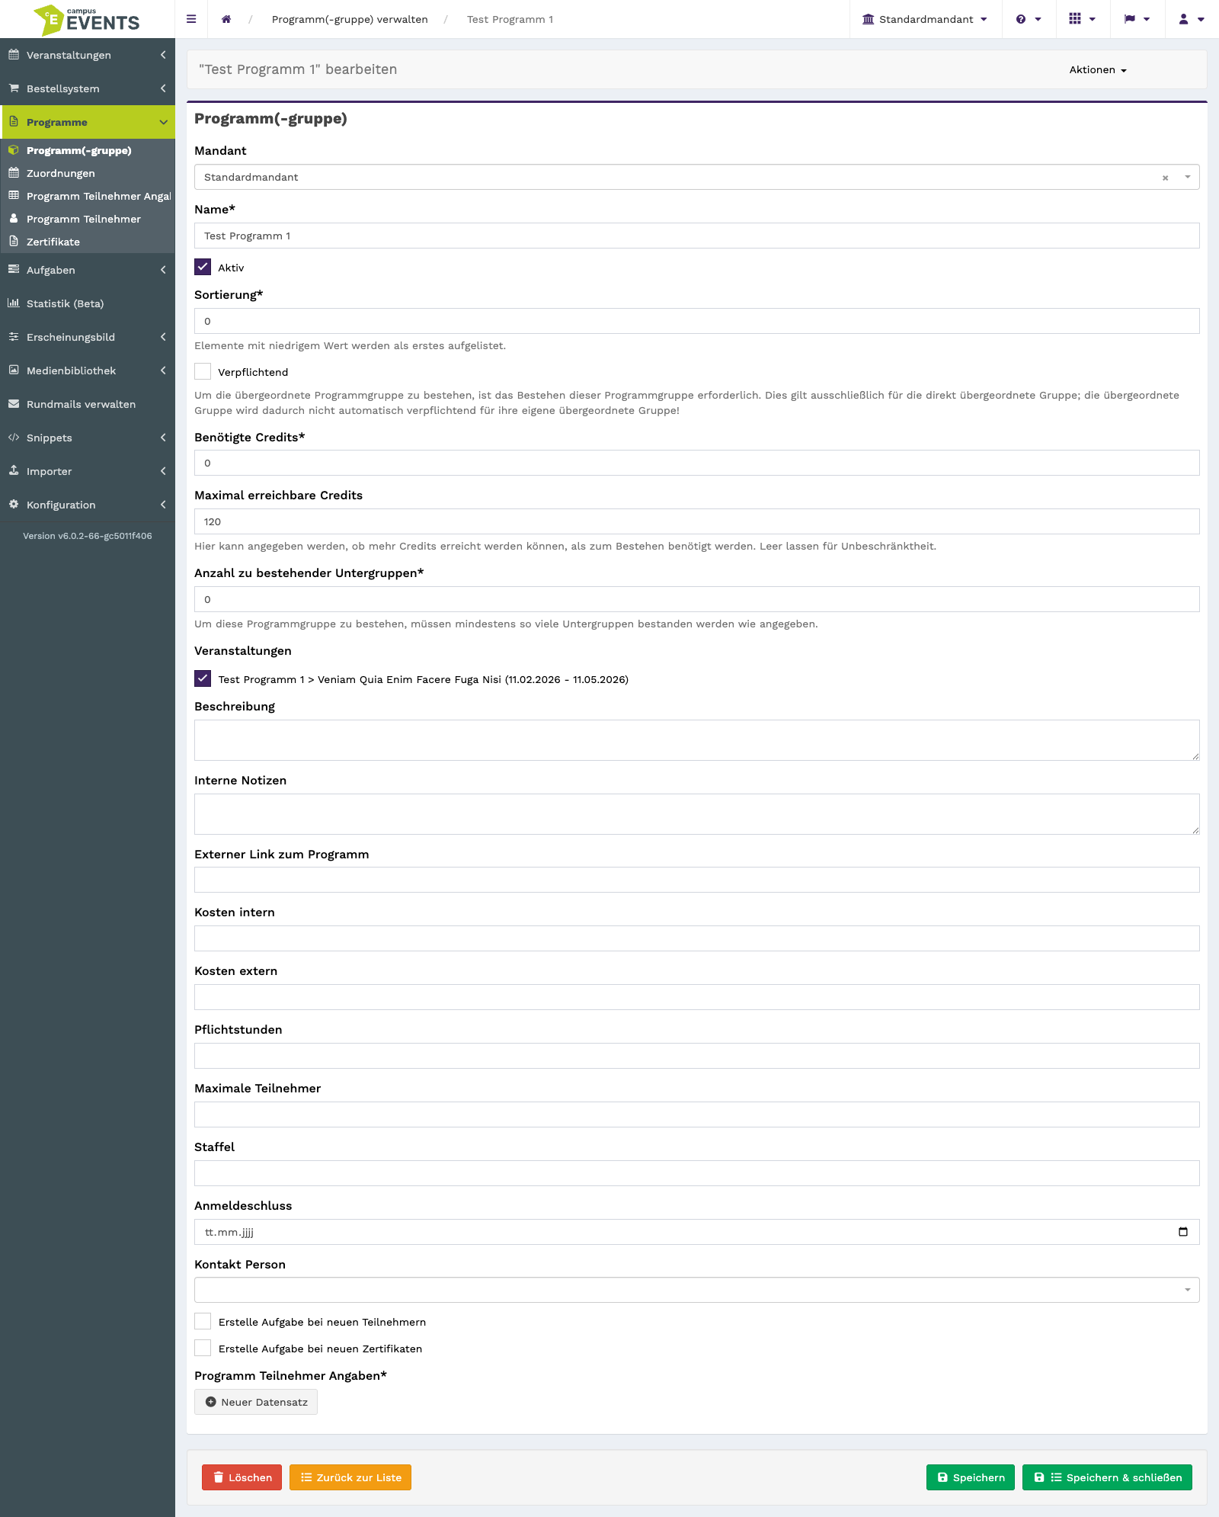Open Zertifikate in the sidebar

88,242
